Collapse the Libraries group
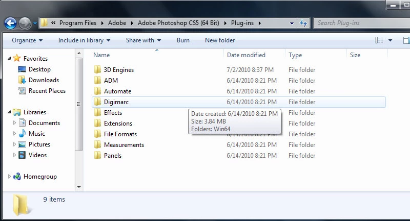 9,112
